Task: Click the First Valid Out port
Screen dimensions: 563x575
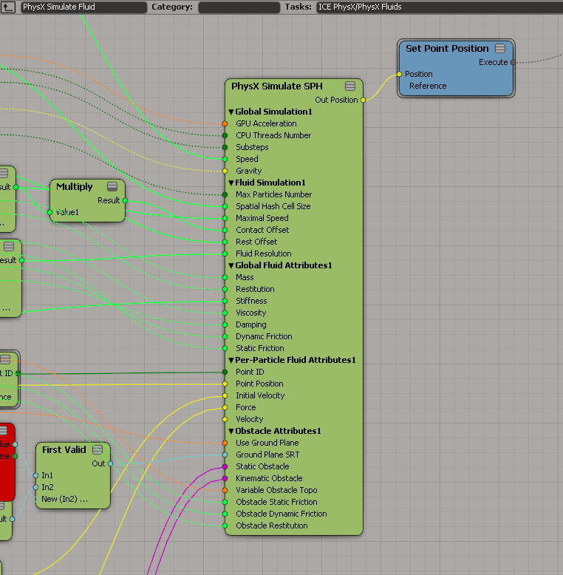Action: point(110,463)
